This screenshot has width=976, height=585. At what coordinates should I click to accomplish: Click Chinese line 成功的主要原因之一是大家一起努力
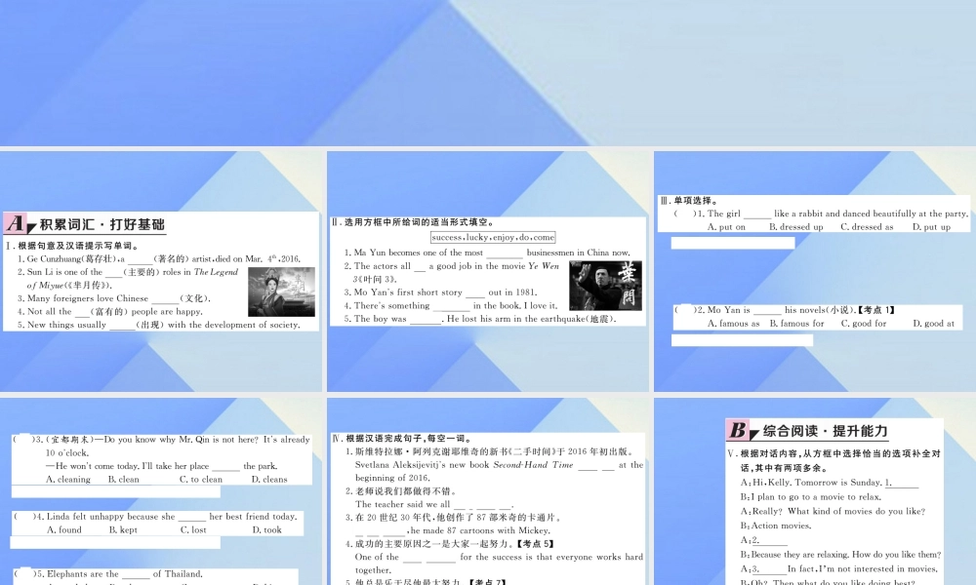449,543
